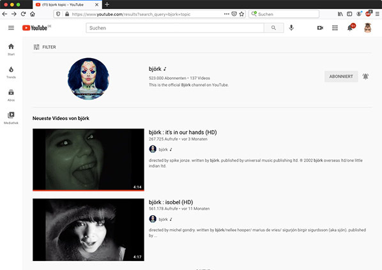Click text 561.178 Aufrufe
Image resolution: width=382 pixels, height=270 pixels.
(164, 209)
